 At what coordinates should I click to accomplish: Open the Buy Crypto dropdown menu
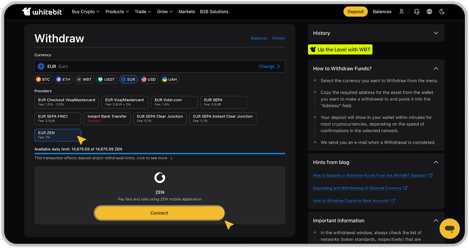pos(86,12)
